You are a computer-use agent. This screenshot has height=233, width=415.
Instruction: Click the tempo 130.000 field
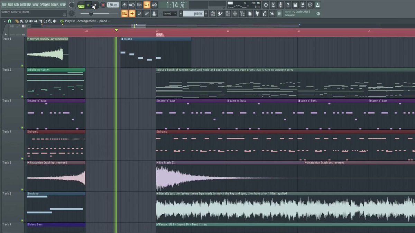pos(113,5)
